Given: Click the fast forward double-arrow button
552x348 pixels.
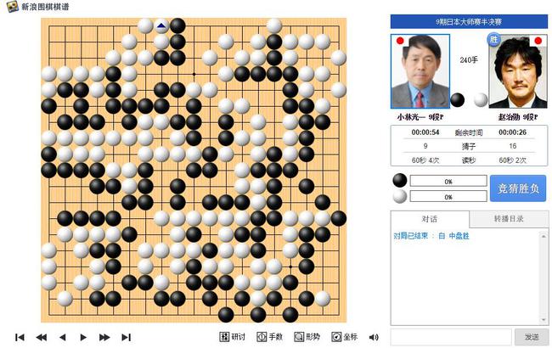Looking at the screenshot, I should click(104, 338).
